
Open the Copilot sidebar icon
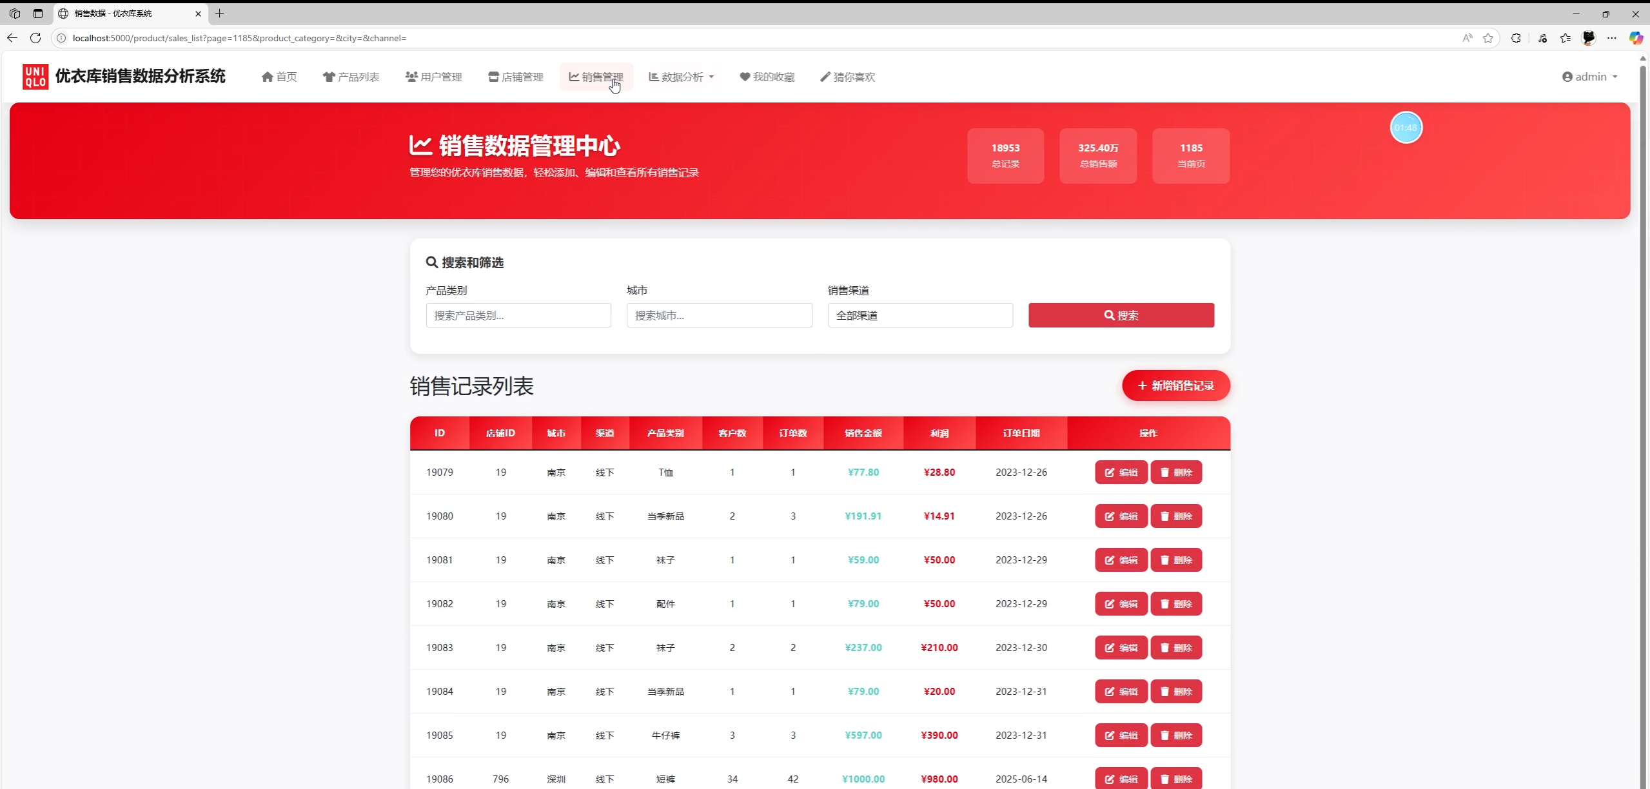click(1636, 38)
